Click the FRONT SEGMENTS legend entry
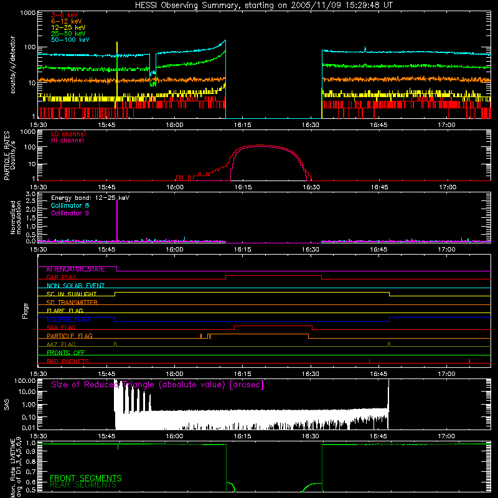Viewport: 498px width, 498px height. tap(86, 478)
